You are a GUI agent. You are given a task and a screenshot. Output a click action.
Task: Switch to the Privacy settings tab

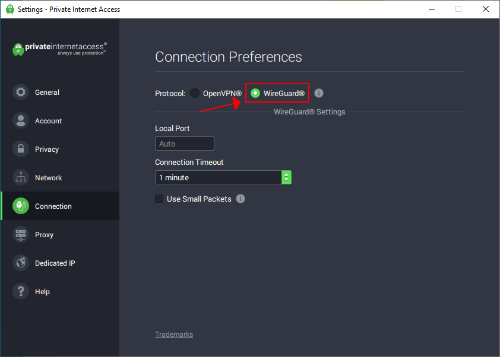(47, 149)
